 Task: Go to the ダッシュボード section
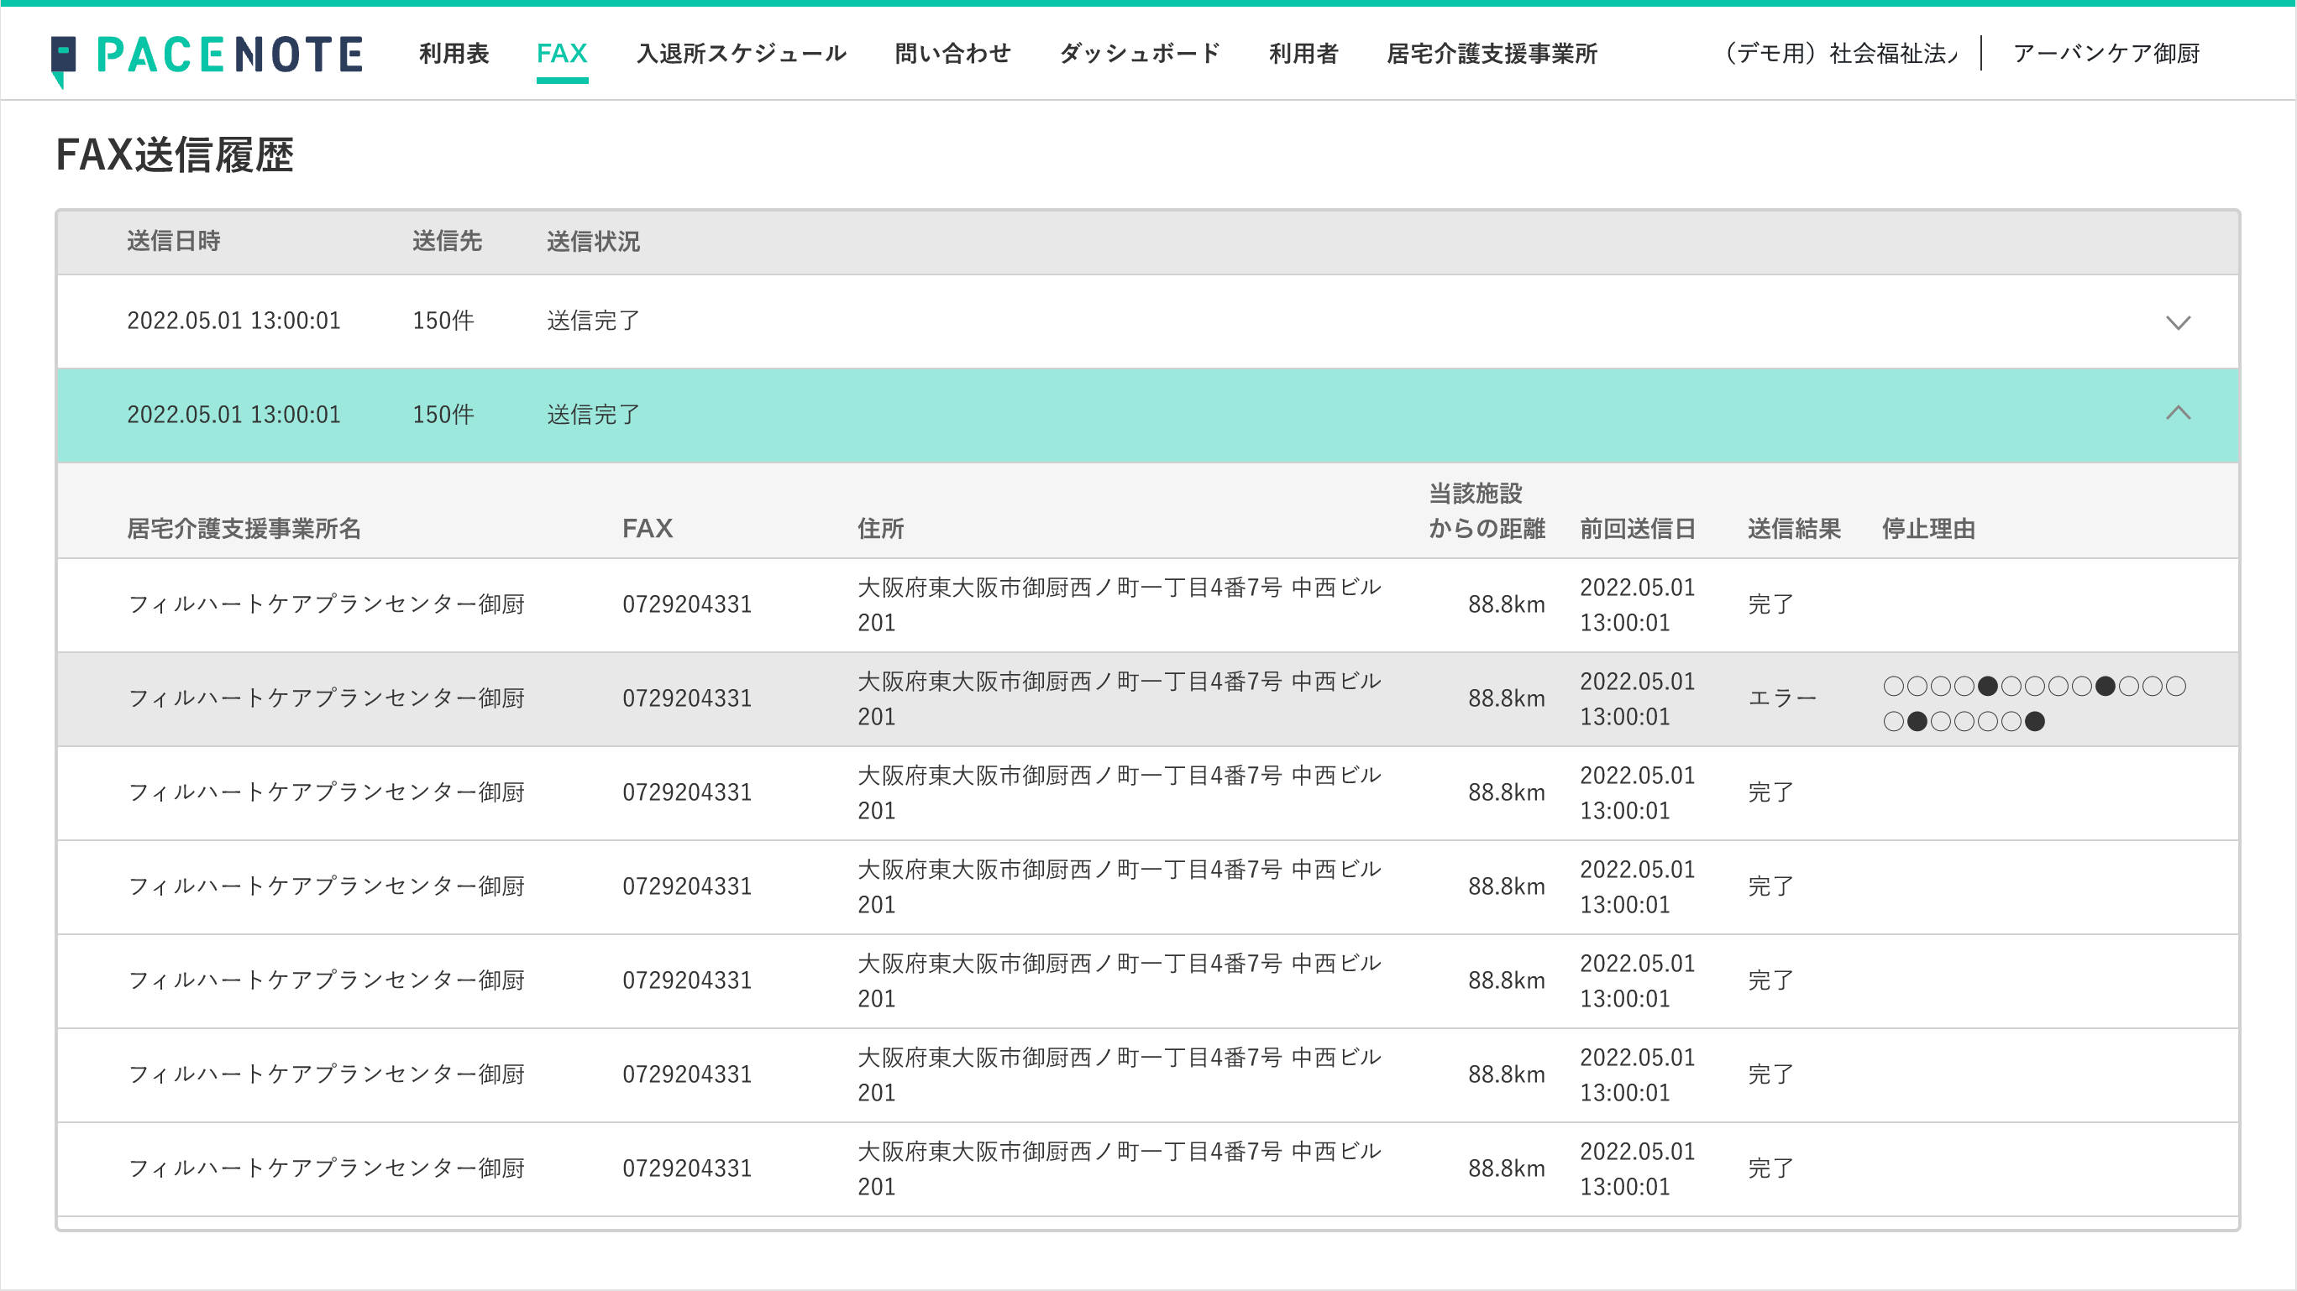point(1140,54)
